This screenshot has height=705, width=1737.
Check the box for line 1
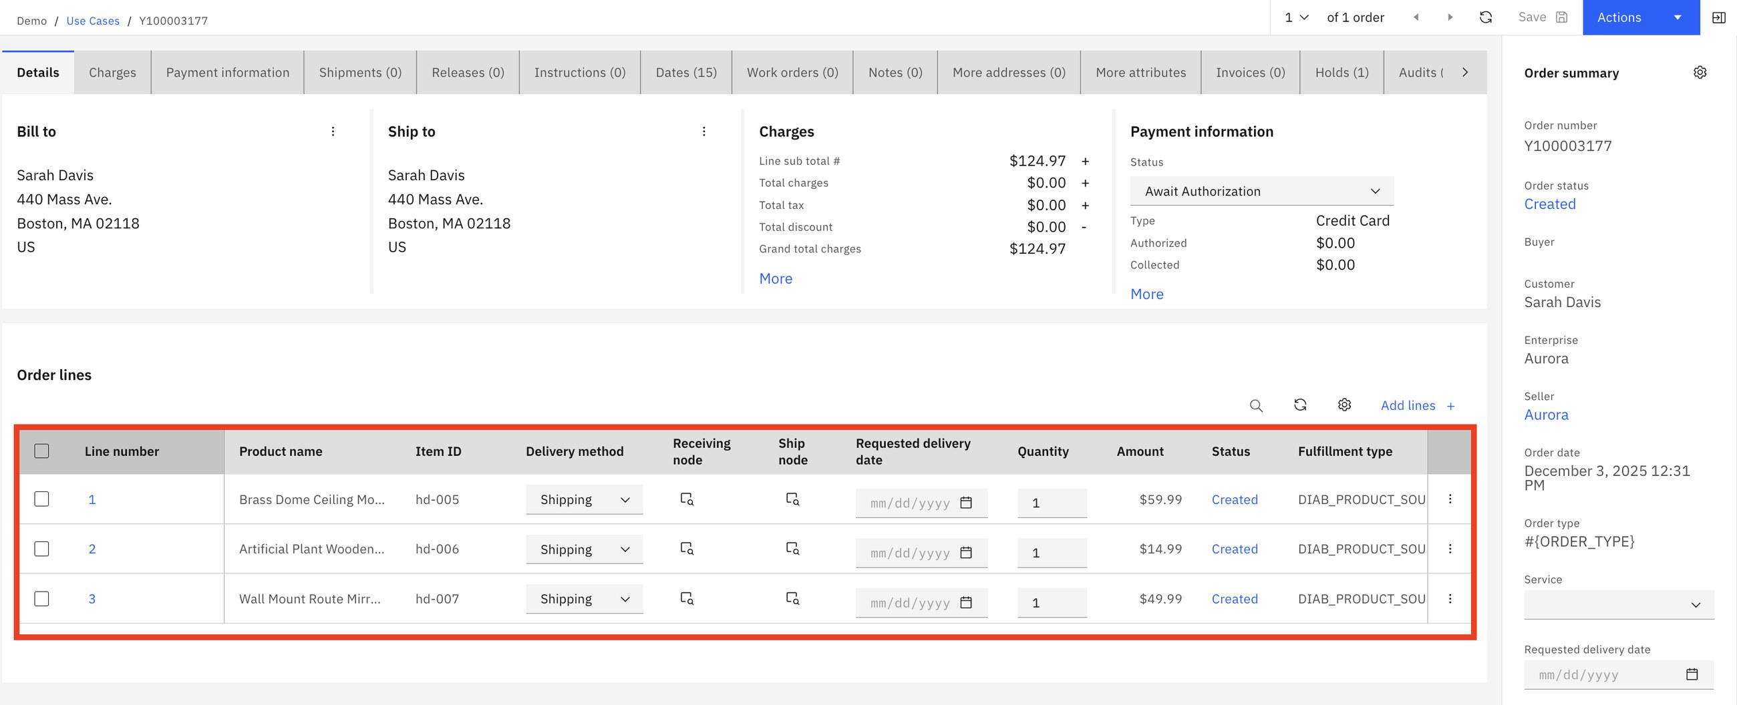42,499
